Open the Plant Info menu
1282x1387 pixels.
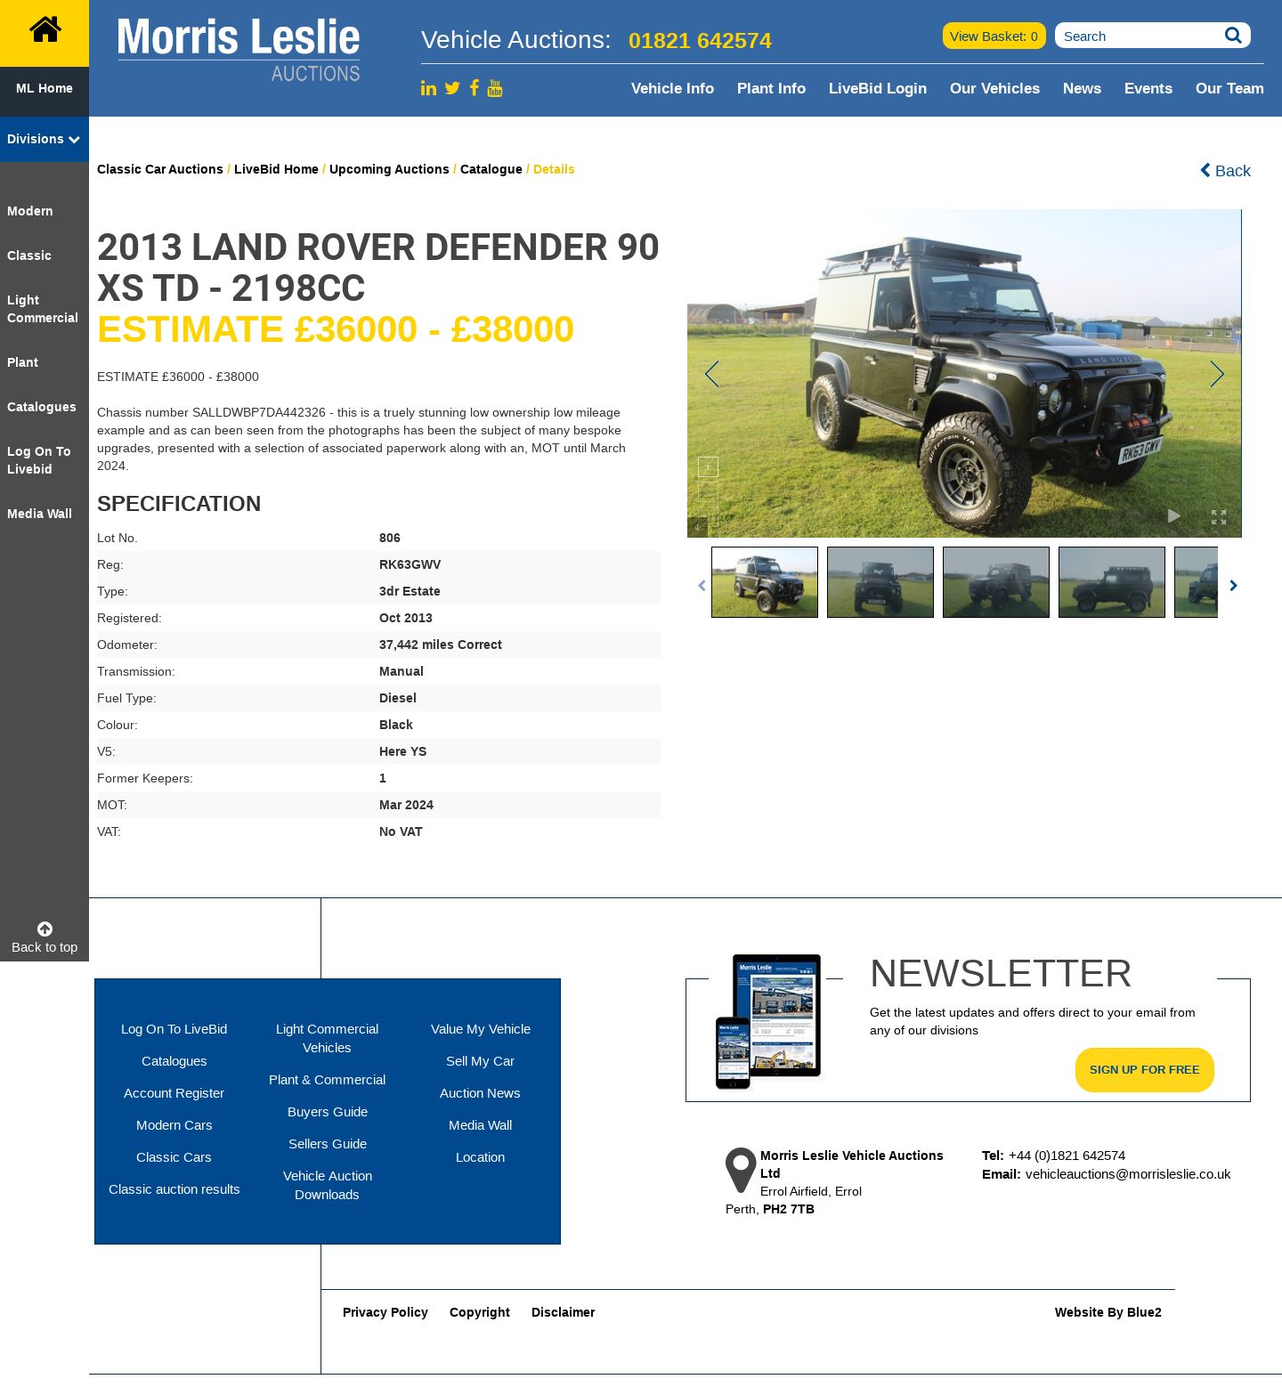coord(771,88)
